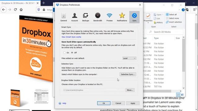198x111 pixels.
Task: Click the Dropbox logo icon in dialog title
Action: [x=58, y=5]
